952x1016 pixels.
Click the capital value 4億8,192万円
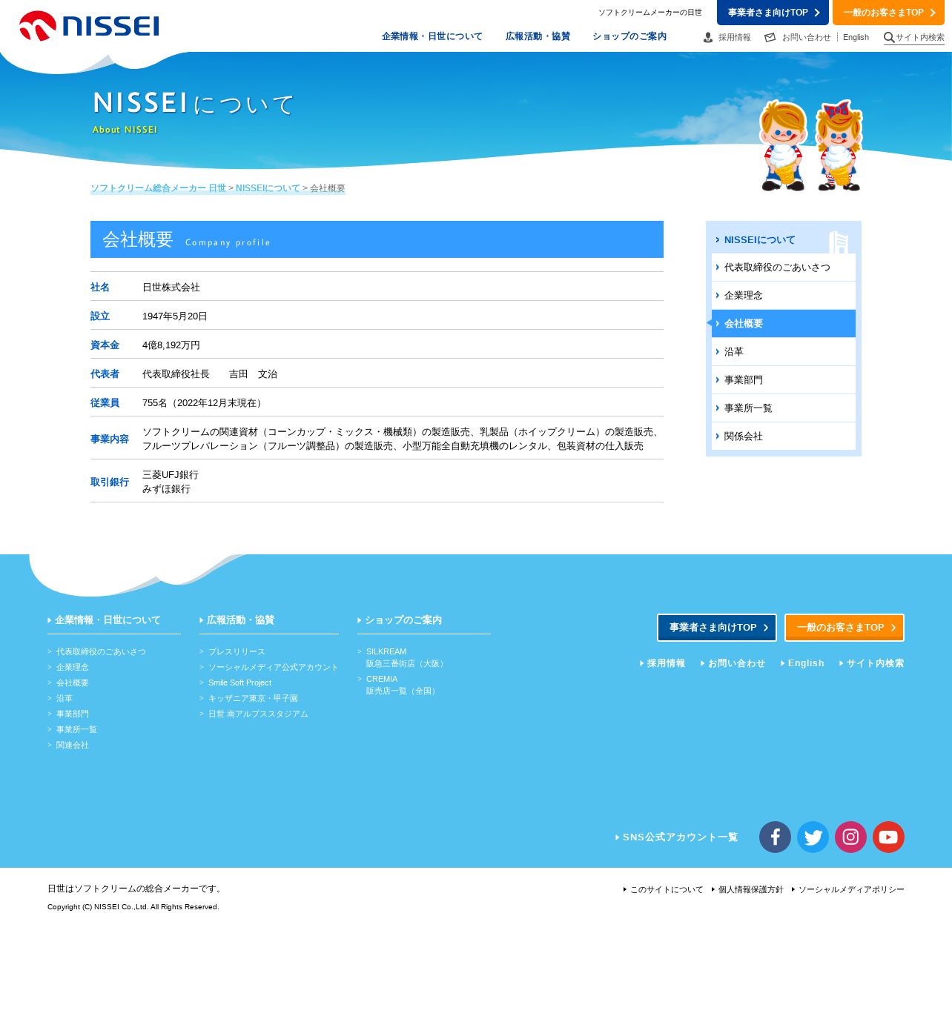(x=171, y=345)
